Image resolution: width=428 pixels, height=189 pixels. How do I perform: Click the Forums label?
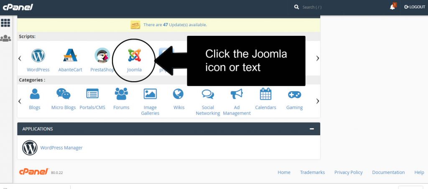(121, 107)
